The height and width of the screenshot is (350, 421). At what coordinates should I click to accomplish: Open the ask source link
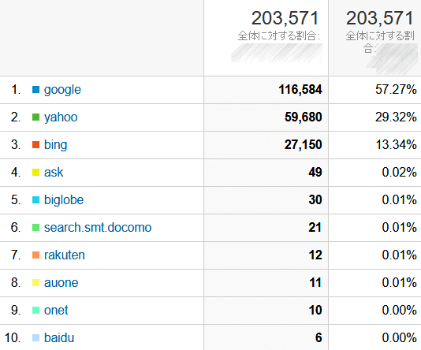tap(54, 173)
